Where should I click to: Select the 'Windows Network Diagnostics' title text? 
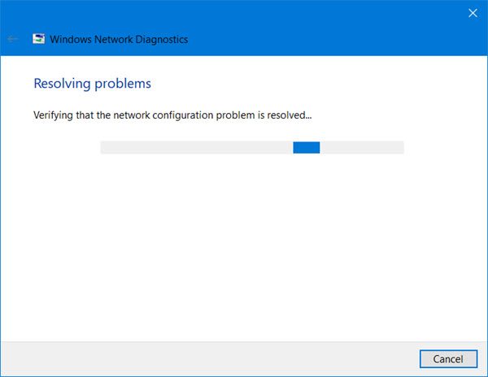(x=119, y=40)
